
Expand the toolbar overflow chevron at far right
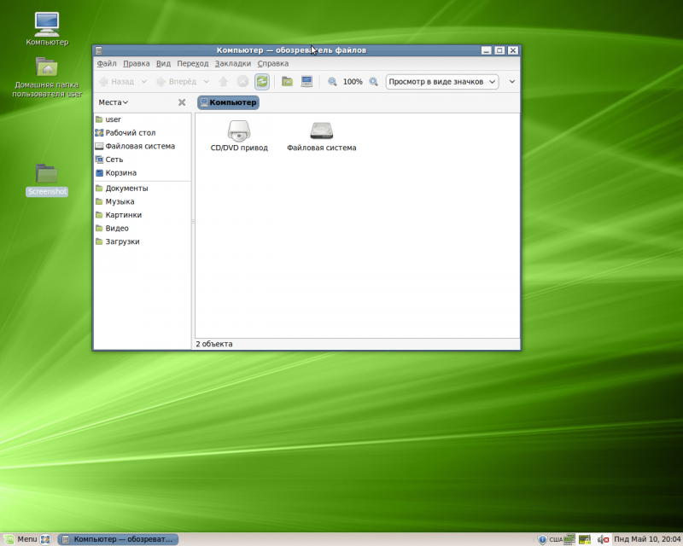[511, 81]
